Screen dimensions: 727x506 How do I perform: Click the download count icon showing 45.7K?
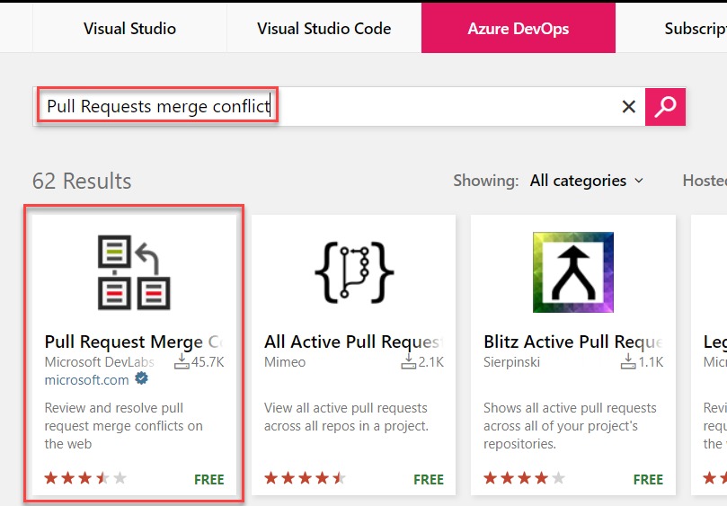182,362
